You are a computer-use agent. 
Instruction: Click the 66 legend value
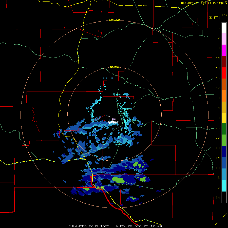tap(218, 28)
